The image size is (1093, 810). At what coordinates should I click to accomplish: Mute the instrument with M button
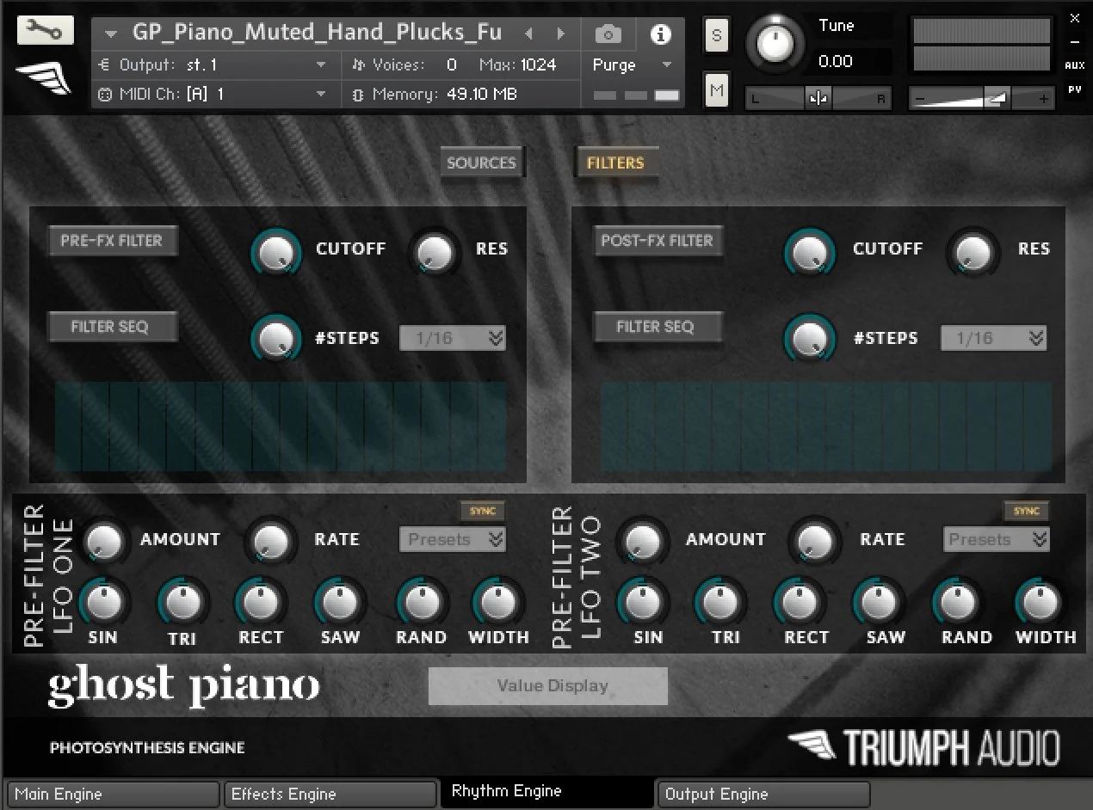717,89
